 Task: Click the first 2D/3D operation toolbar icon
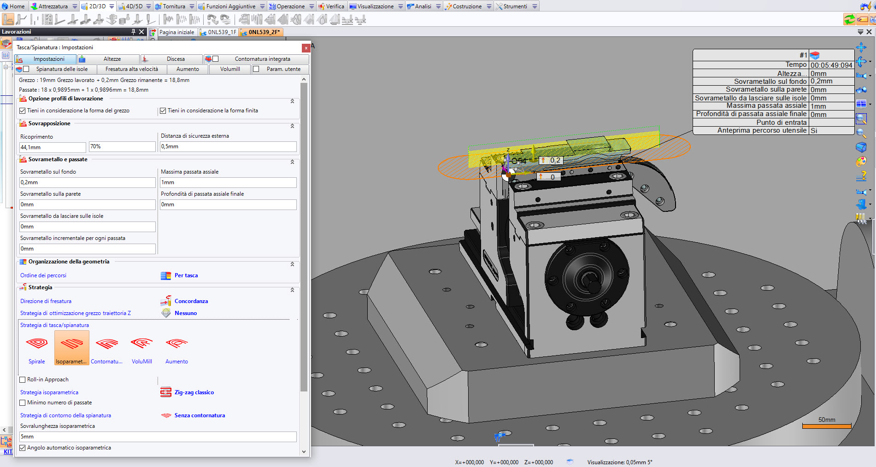[x=8, y=19]
